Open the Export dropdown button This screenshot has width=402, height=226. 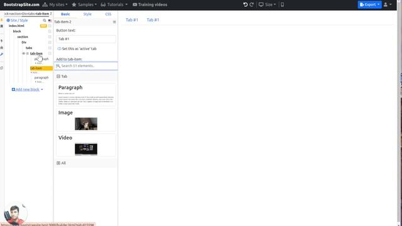click(370, 4)
